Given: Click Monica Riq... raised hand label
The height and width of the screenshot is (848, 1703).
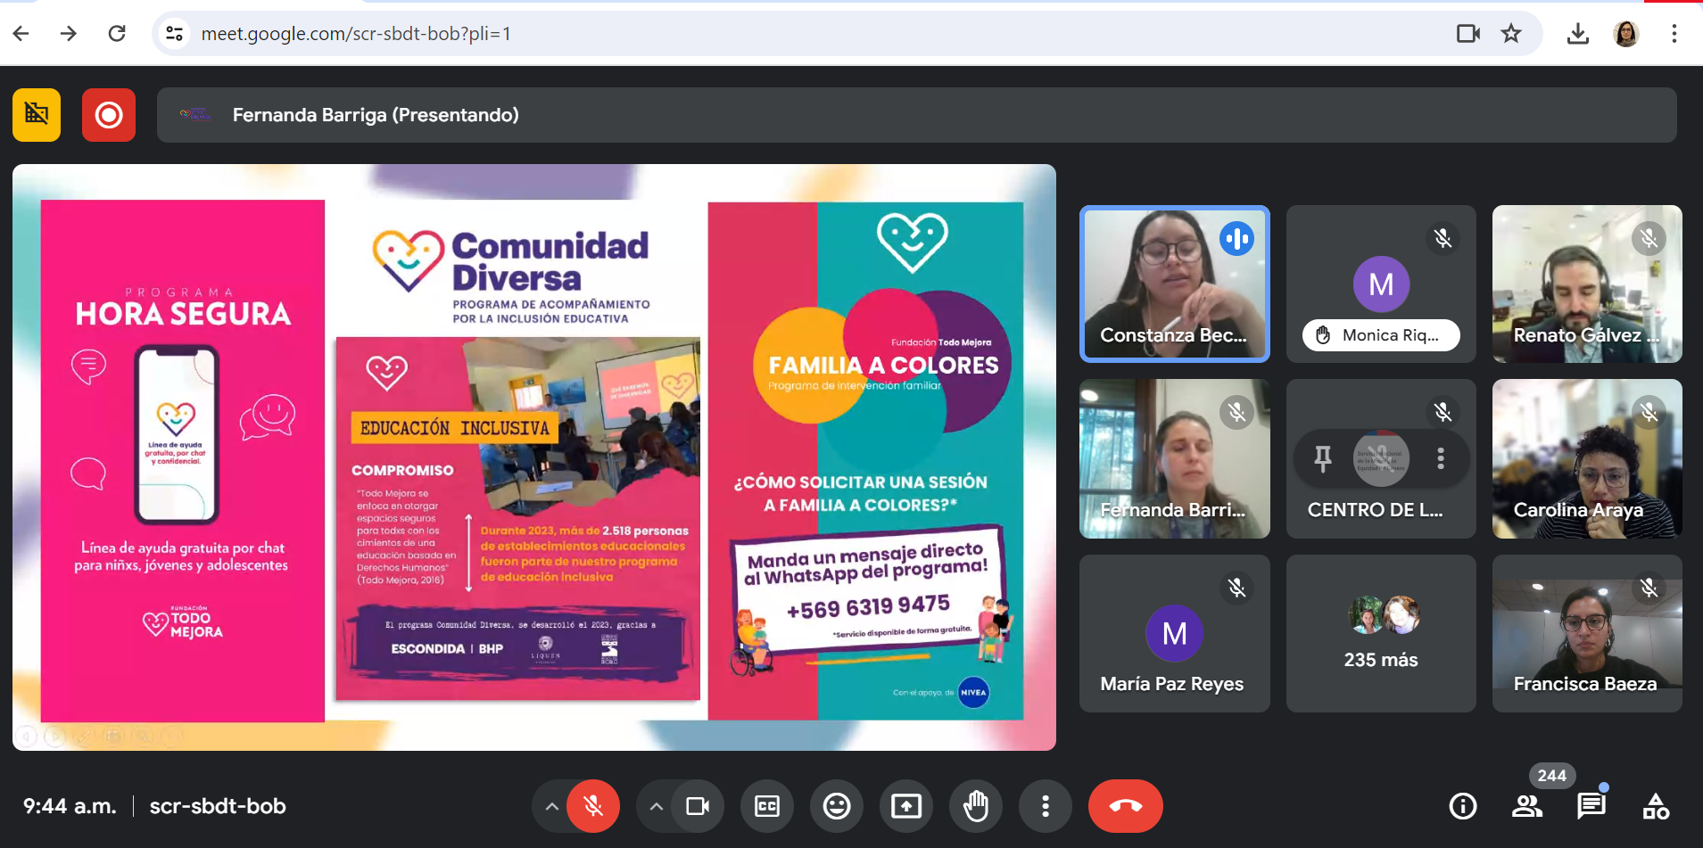Looking at the screenshot, I should [x=1381, y=335].
